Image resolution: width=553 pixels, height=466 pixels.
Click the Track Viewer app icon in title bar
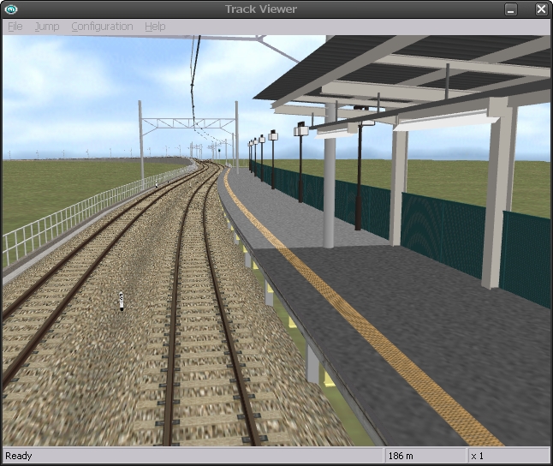point(11,9)
